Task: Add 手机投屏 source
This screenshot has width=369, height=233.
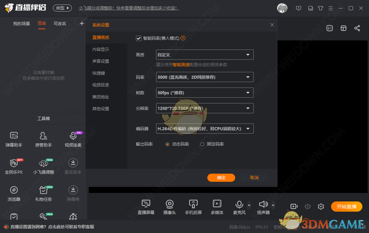Action: (193, 207)
